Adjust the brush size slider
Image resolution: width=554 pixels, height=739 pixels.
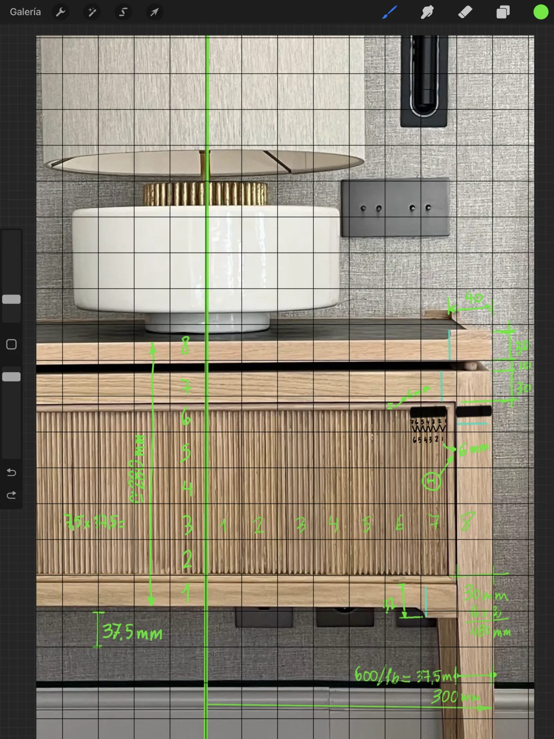tap(12, 299)
